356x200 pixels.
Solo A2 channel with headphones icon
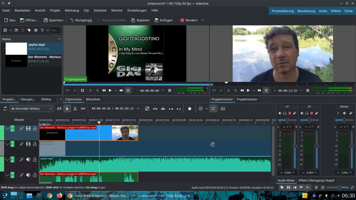point(307,113)
